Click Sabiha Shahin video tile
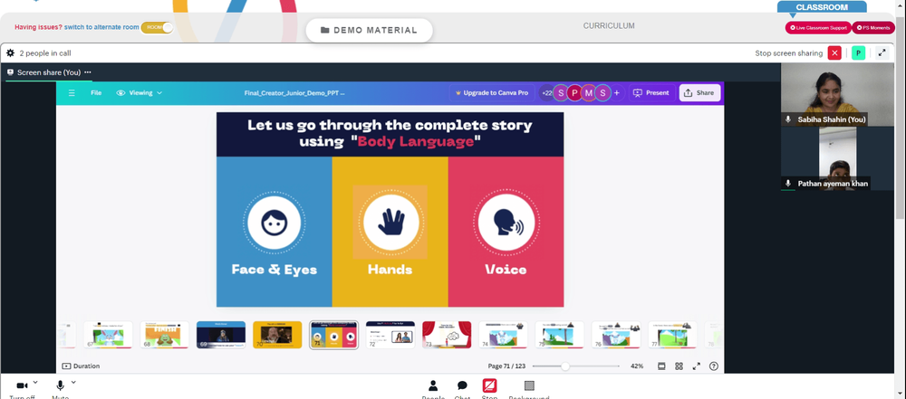 (x=837, y=94)
